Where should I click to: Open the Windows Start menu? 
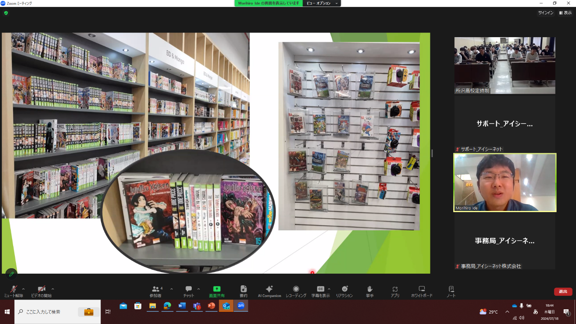(7, 312)
